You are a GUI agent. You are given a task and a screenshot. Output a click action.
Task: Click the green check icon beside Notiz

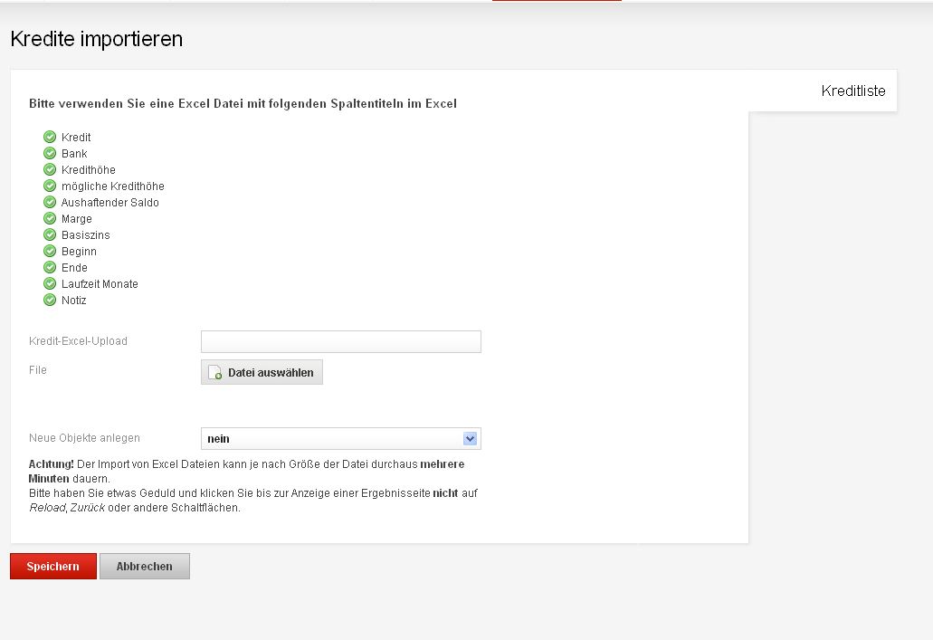50,300
